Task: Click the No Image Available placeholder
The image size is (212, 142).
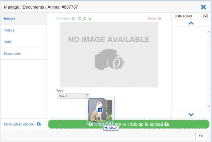Action: pos(109,54)
